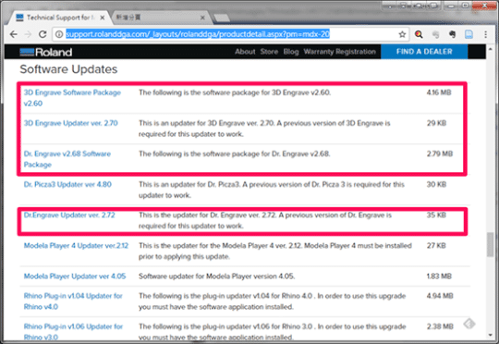This screenshot has height=344, width=499.
Task: Click the scrollbar down arrow
Action: pyautogui.click(x=490, y=335)
